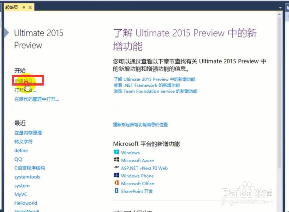Open recent project system

[x=22, y=186]
